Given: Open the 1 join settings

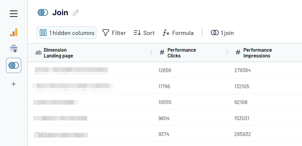Looking at the screenshot, I should click(x=222, y=33).
